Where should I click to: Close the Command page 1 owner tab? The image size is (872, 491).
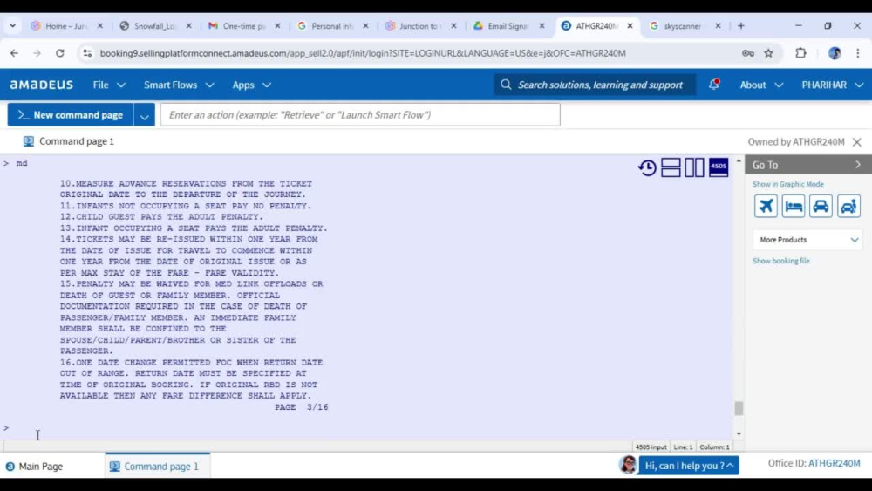click(857, 142)
